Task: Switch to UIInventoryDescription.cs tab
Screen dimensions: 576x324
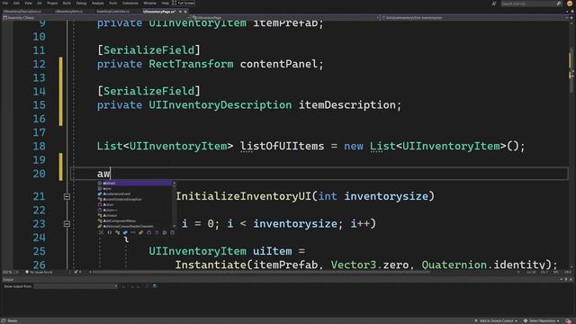Action: (x=22, y=12)
